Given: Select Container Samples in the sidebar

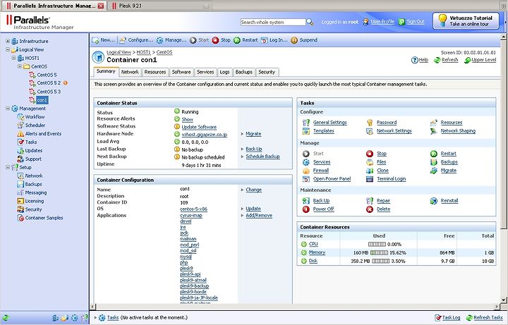Looking at the screenshot, I should tap(44, 218).
